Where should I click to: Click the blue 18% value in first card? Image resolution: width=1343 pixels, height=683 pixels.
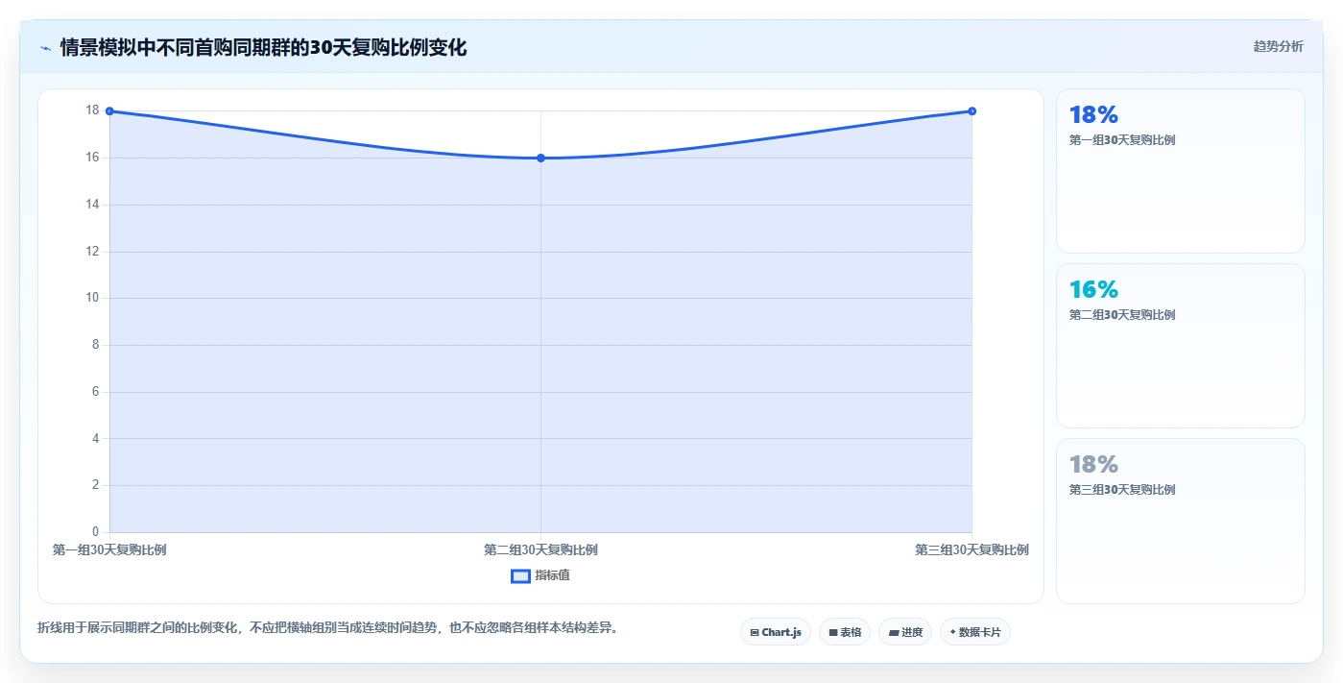(x=1093, y=115)
